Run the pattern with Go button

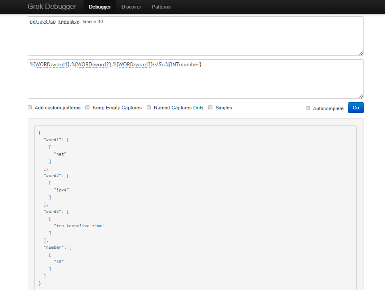click(356, 108)
